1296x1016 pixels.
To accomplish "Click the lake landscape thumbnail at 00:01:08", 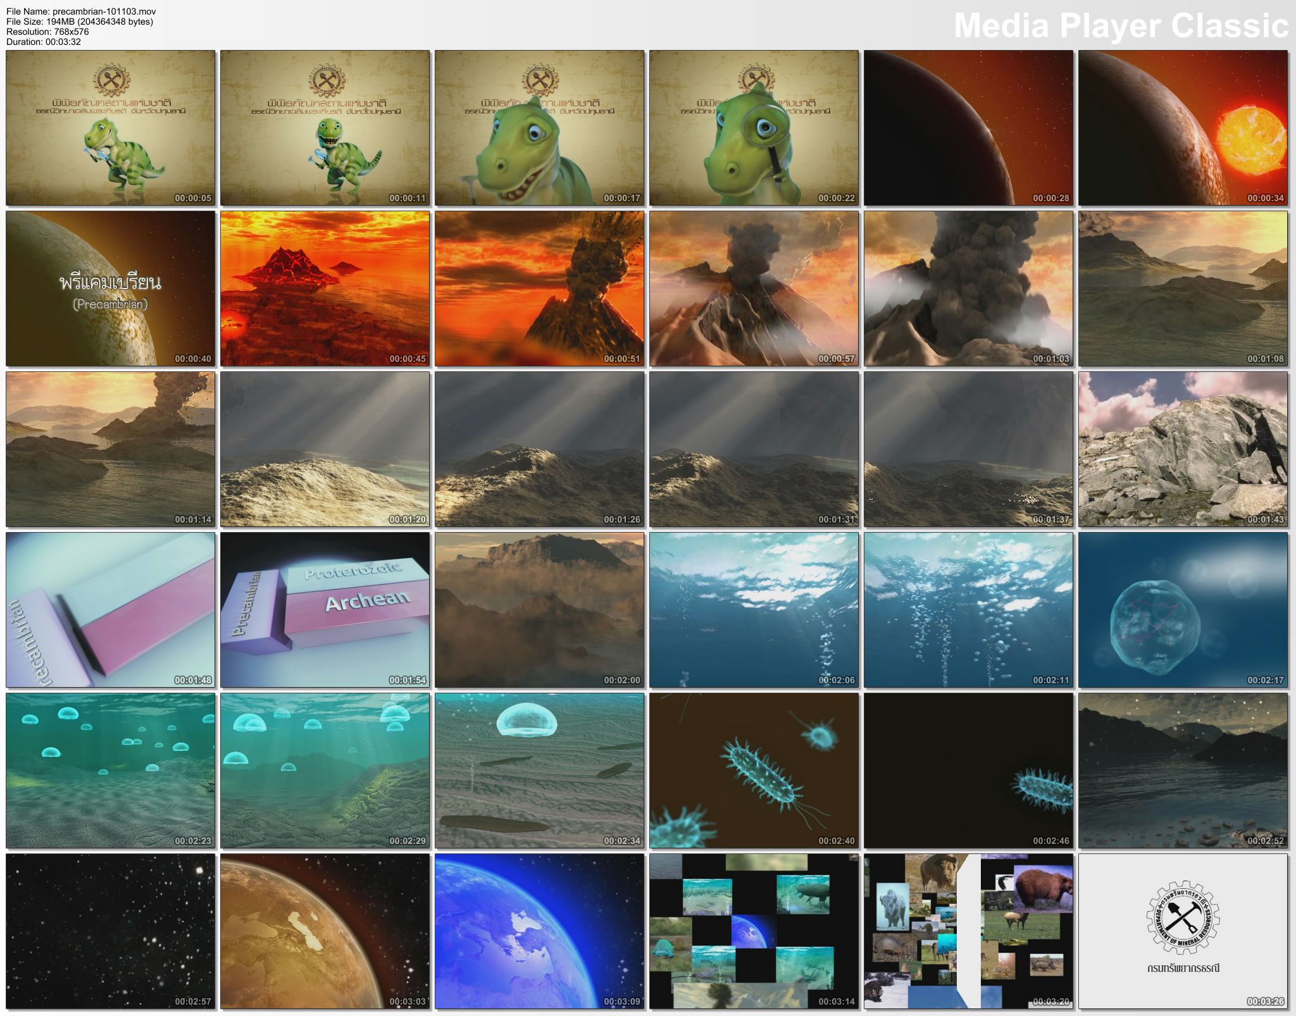I will pos(1183,288).
